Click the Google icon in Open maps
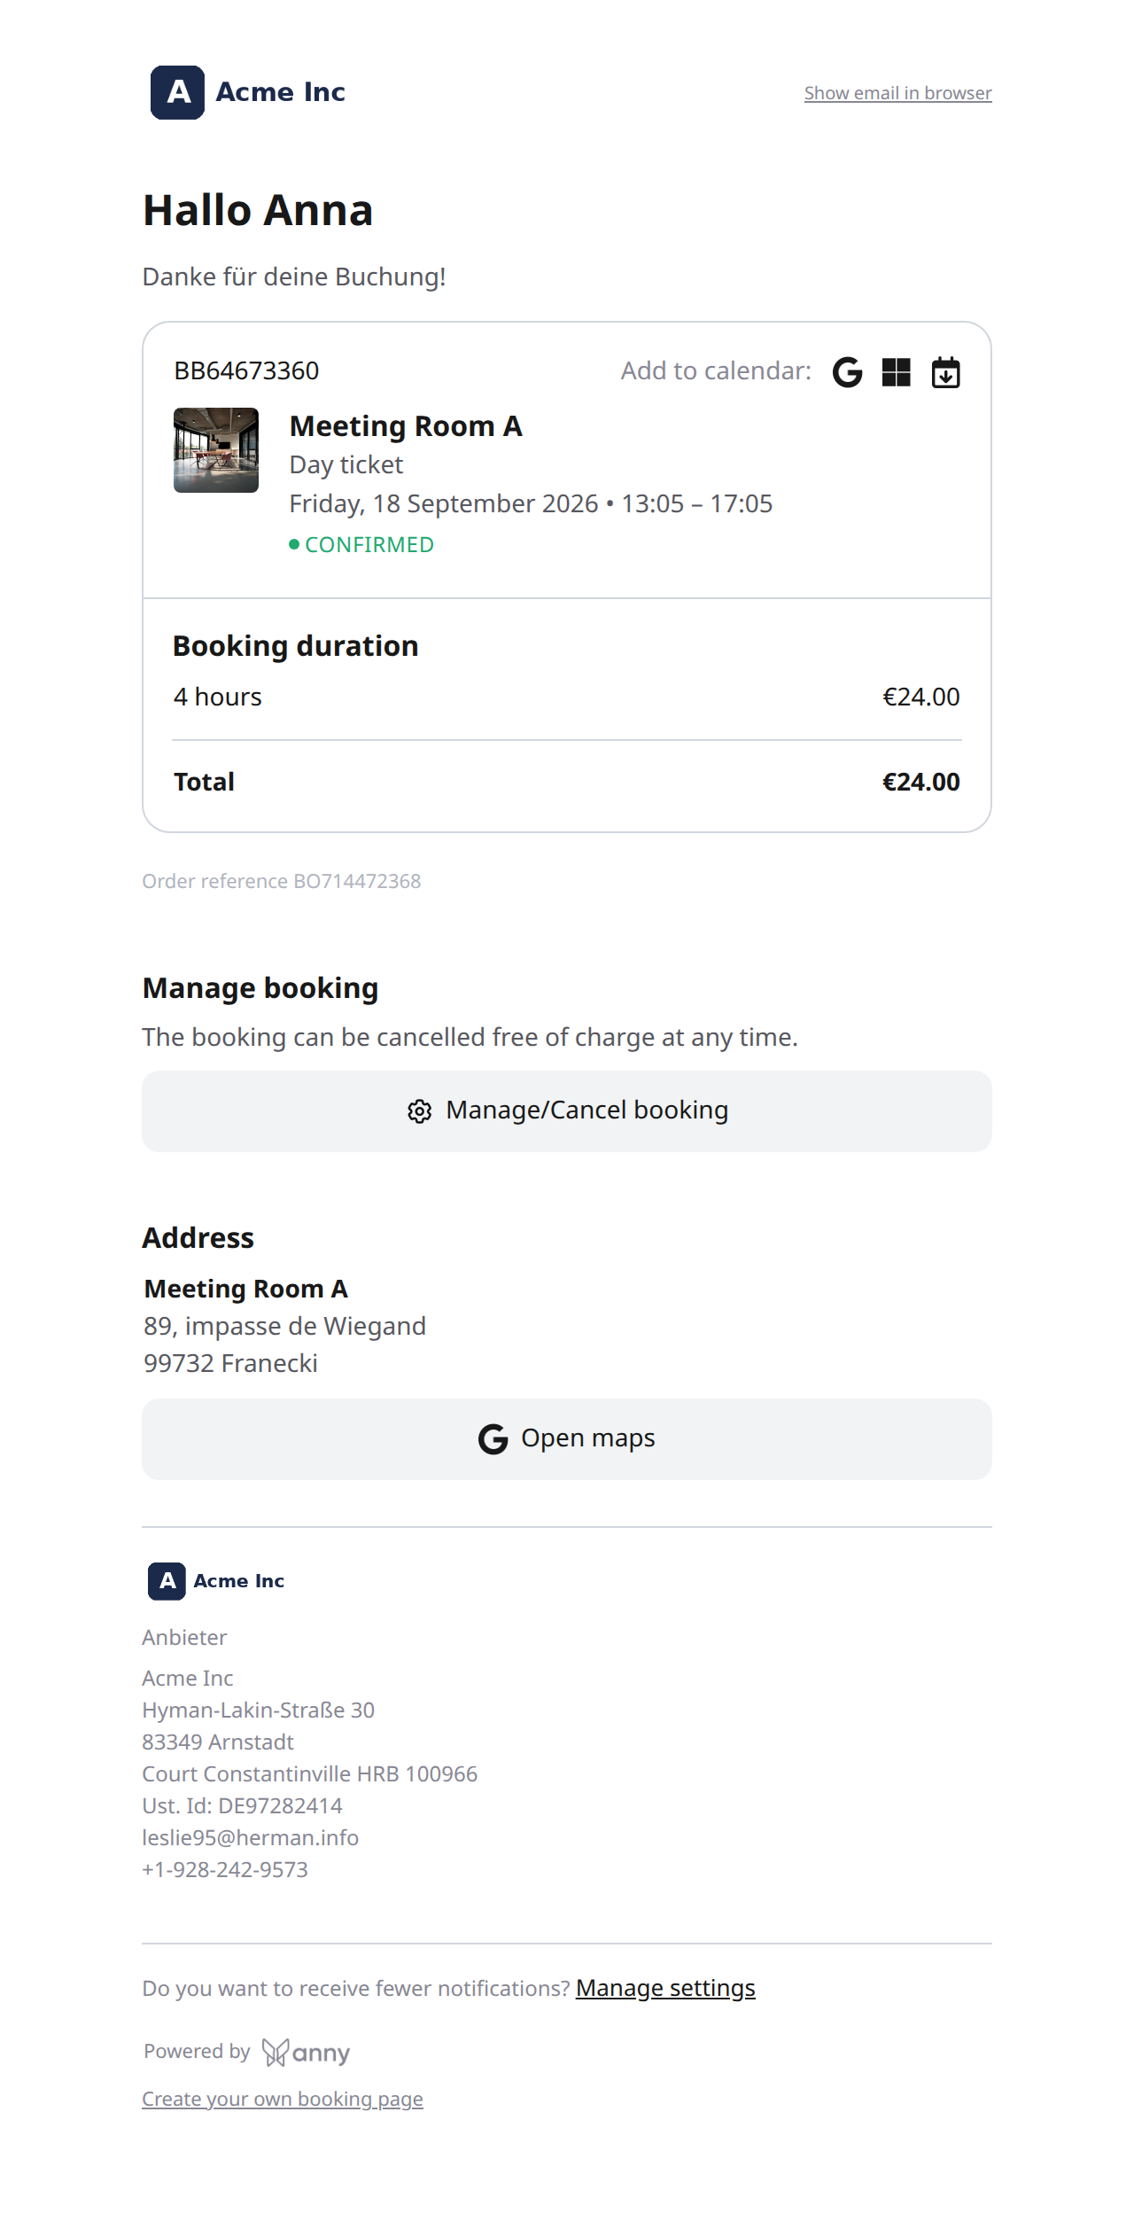Image resolution: width=1134 pixels, height=2221 pixels. 493,1439
